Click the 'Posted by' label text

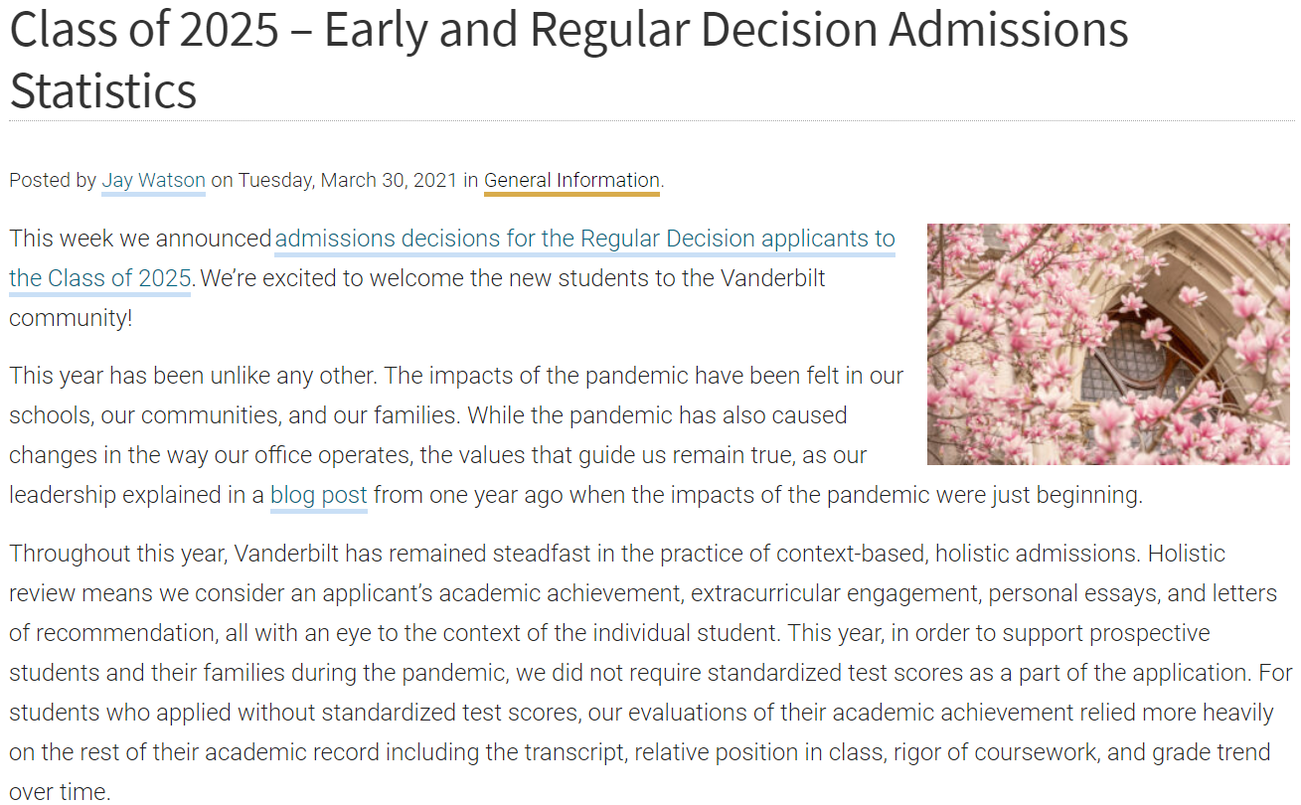pyautogui.click(x=53, y=181)
